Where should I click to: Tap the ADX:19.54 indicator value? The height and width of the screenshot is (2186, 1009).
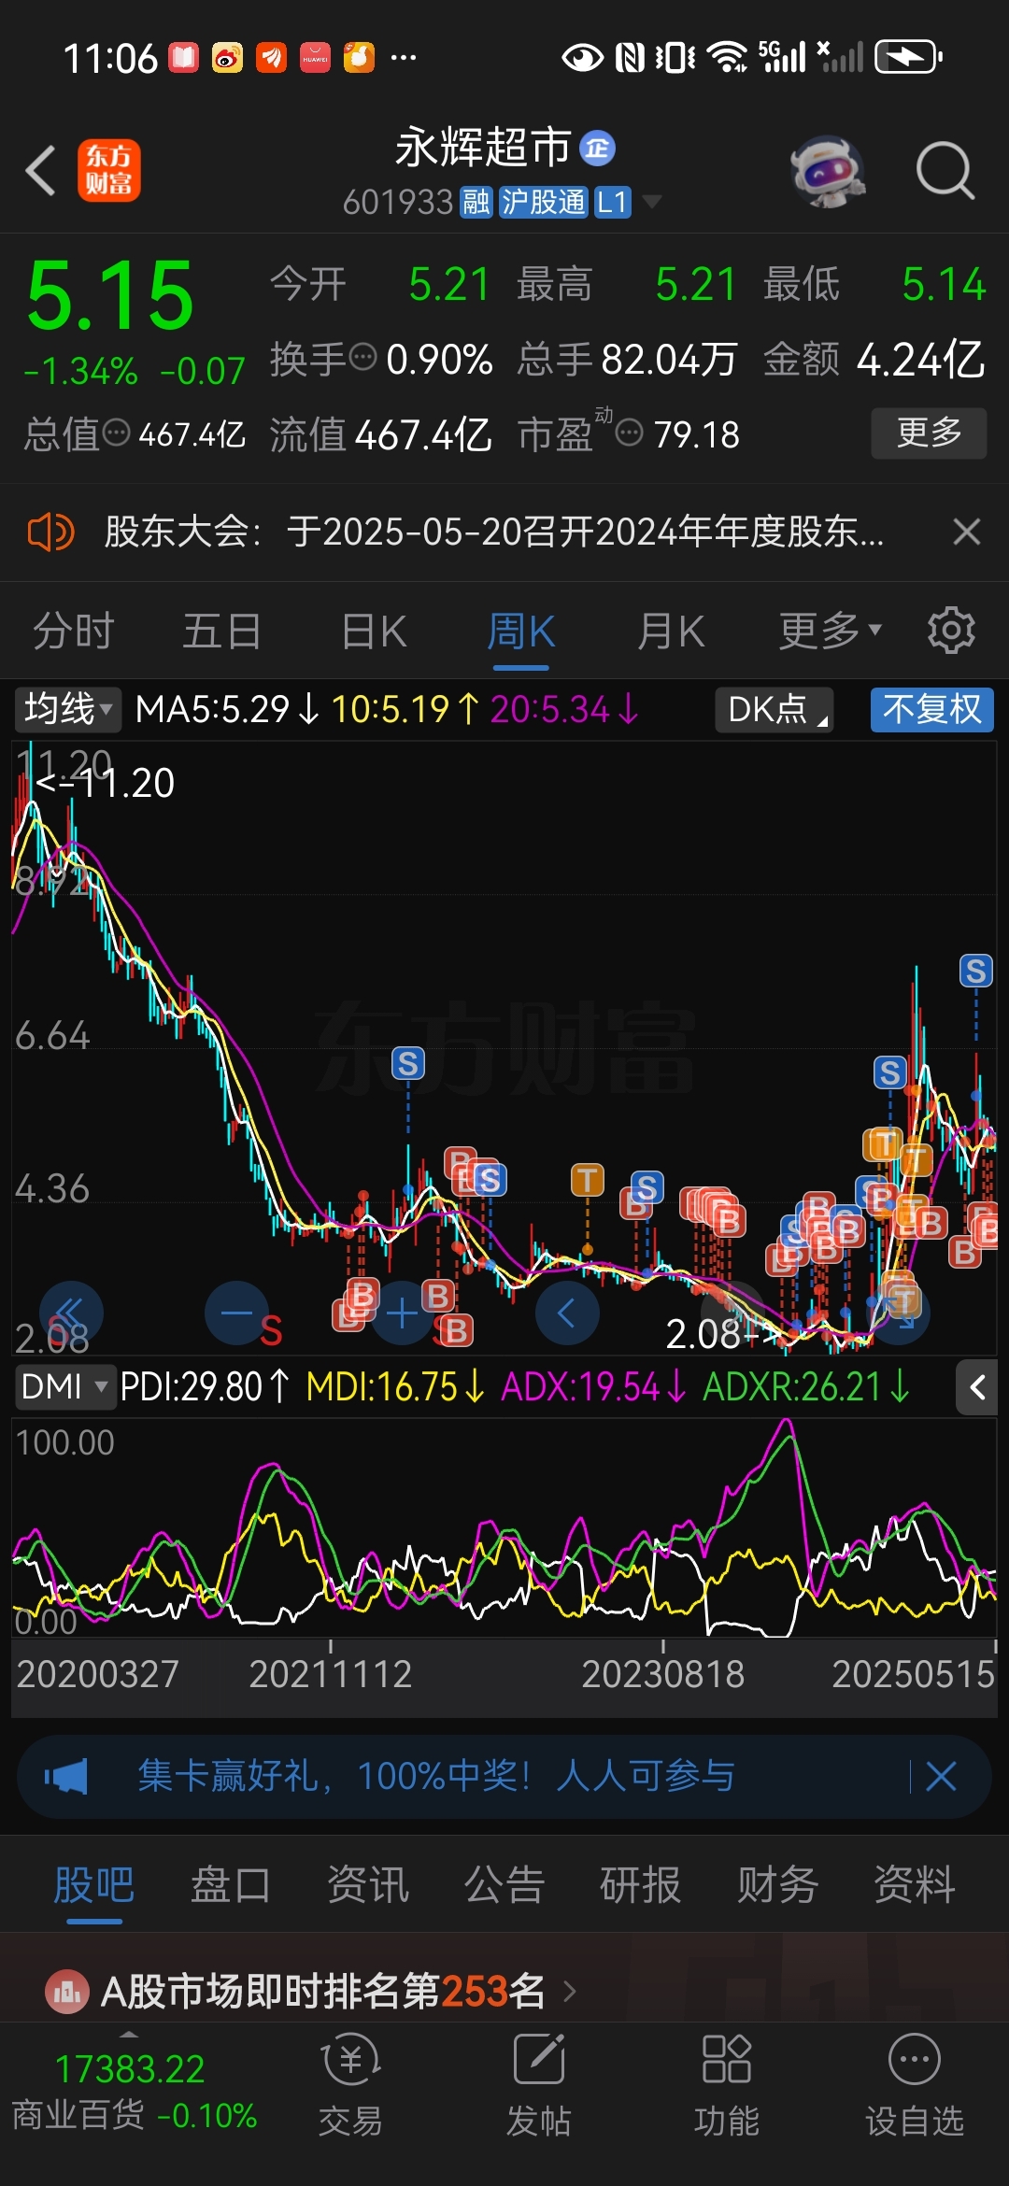pos(593,1387)
